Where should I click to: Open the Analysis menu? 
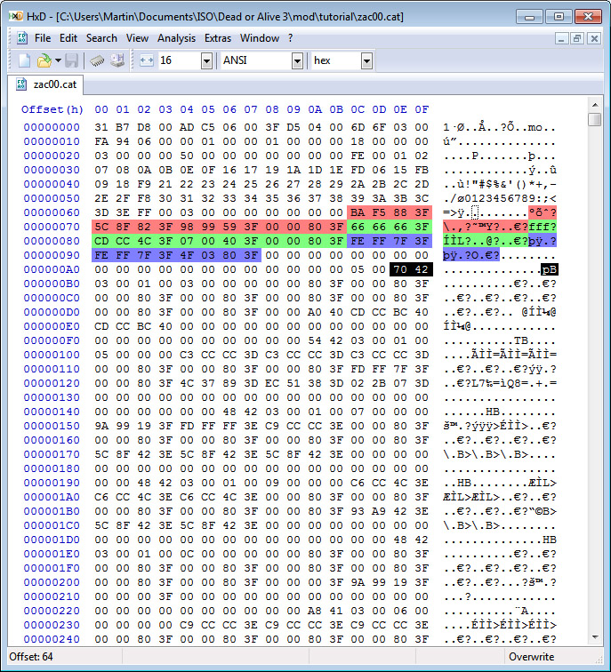[176, 38]
